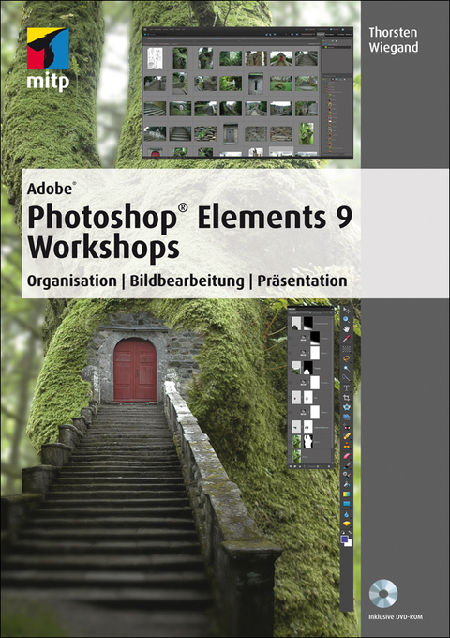Viewport: 450px width, 638px height.
Task: Select the Cookie Cutter star tool
Action: pos(346,407)
